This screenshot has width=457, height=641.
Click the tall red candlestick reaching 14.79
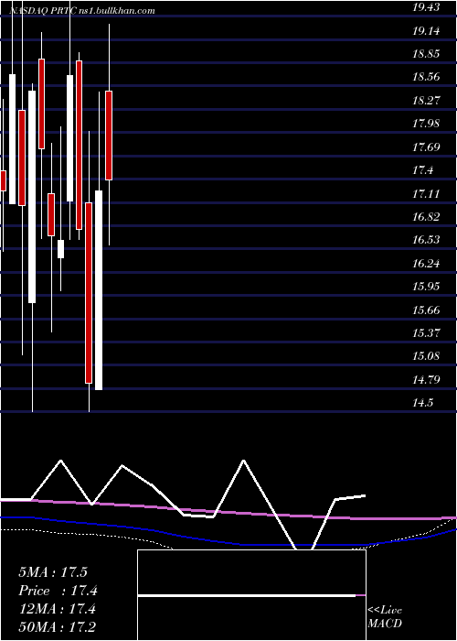point(89,293)
